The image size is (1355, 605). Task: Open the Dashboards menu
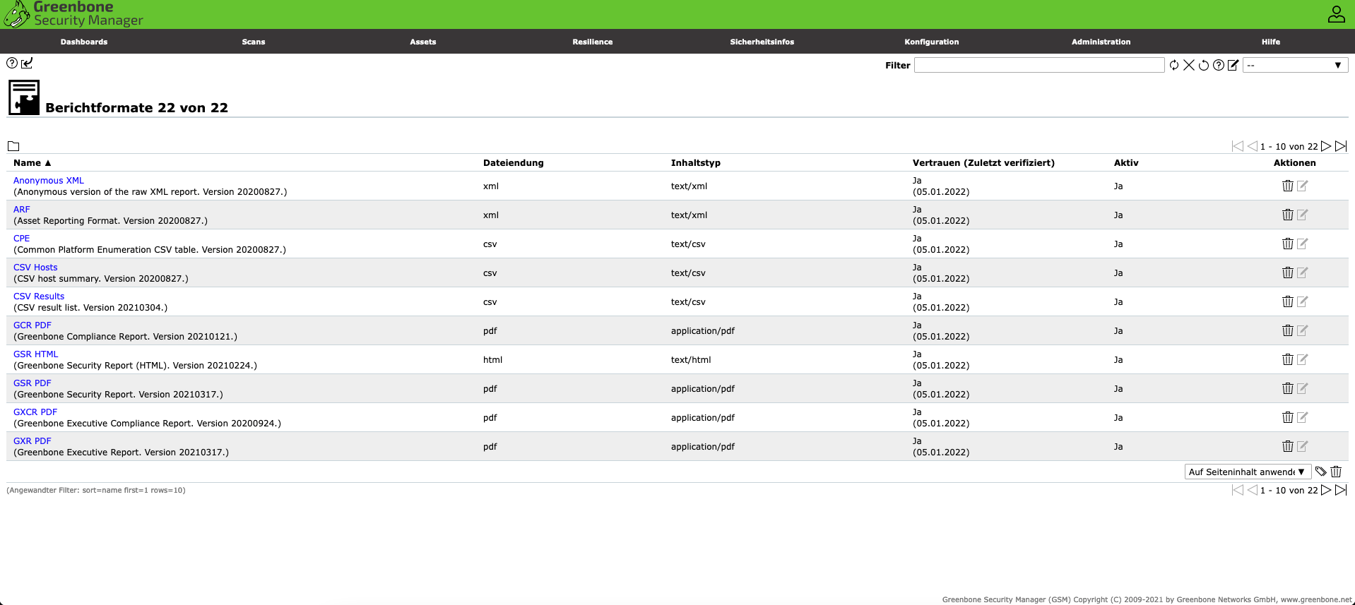click(x=84, y=42)
